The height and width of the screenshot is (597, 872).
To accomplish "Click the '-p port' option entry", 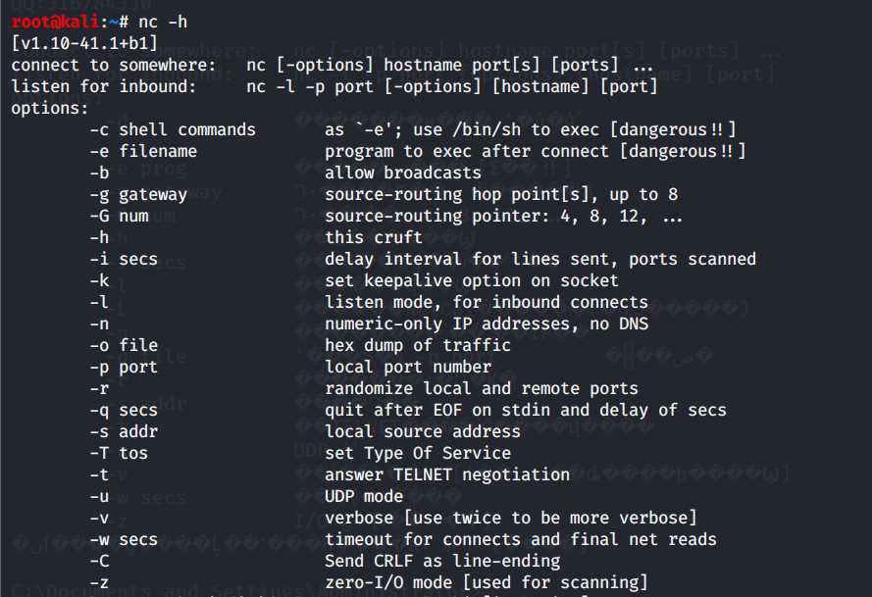I will click(124, 367).
